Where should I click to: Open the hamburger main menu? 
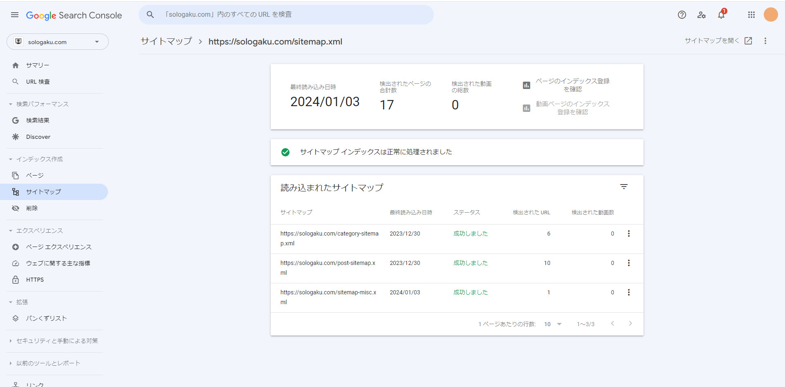click(15, 15)
